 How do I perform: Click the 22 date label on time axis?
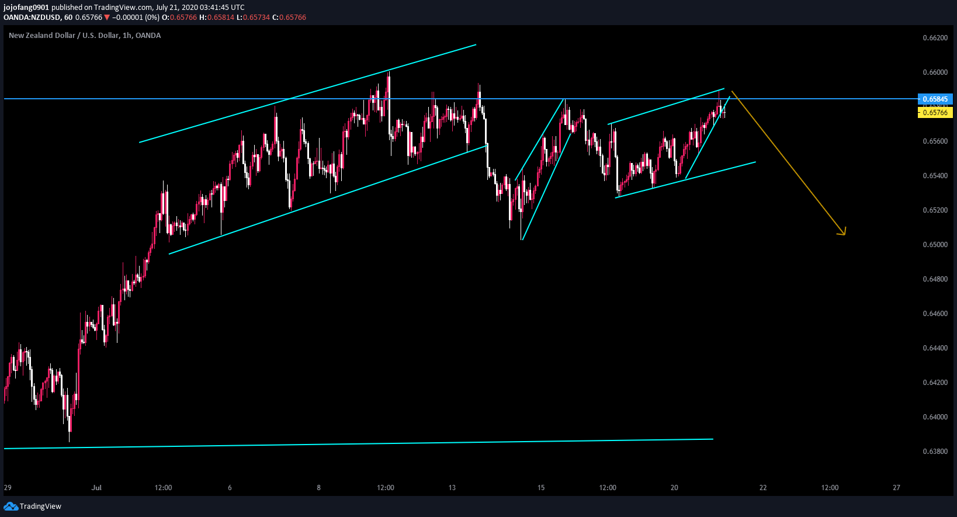(x=763, y=488)
